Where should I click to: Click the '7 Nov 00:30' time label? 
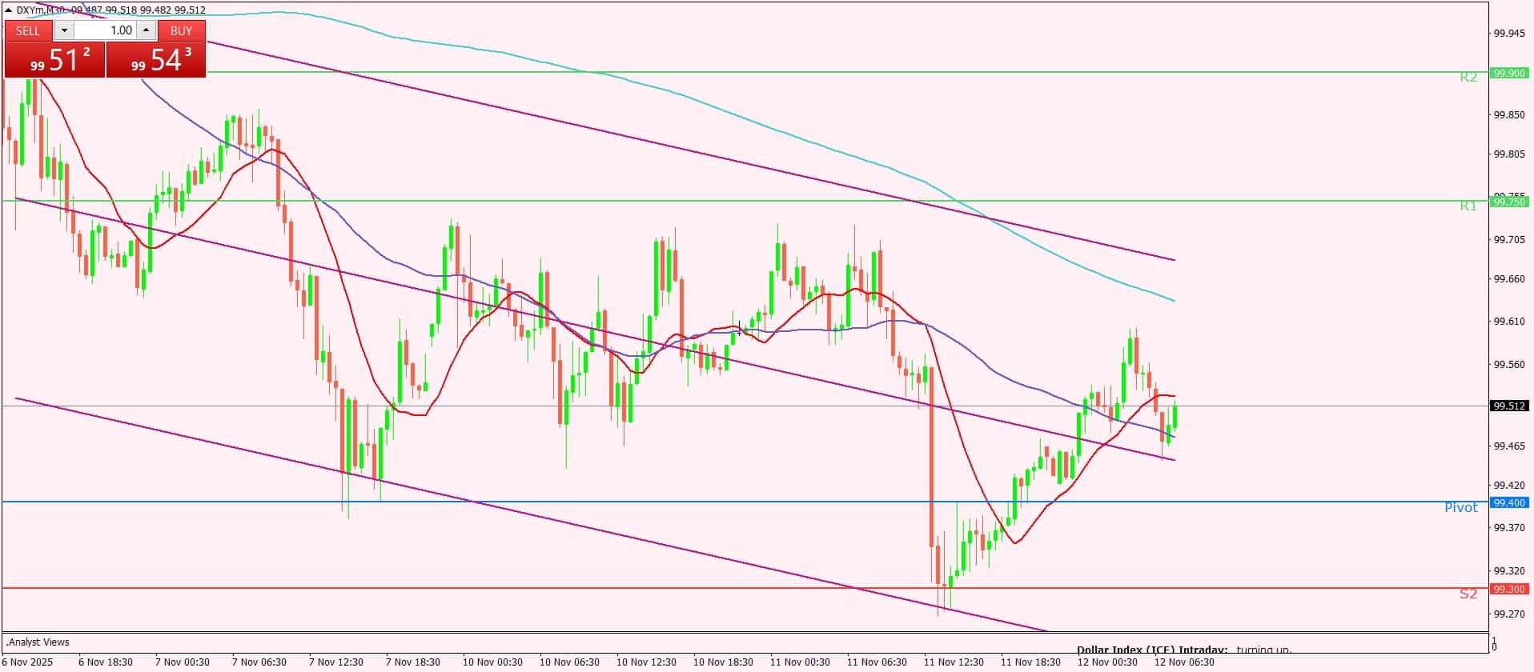click(183, 662)
